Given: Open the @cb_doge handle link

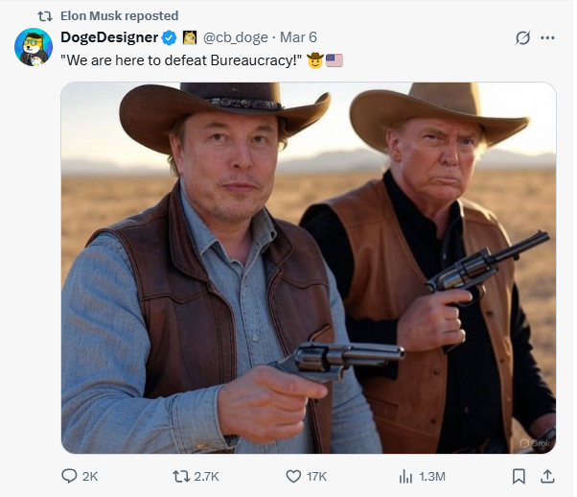Looking at the screenshot, I should [236, 37].
